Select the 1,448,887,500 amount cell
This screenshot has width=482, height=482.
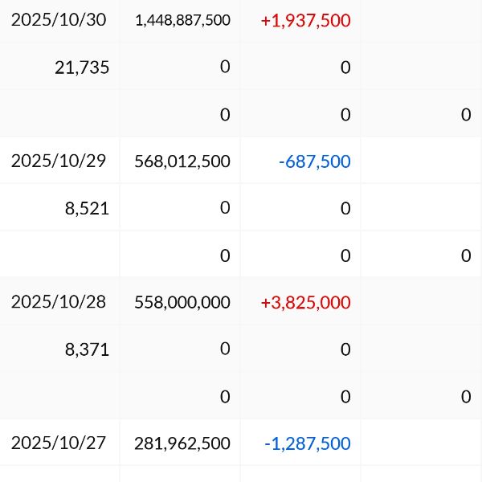(x=182, y=21)
